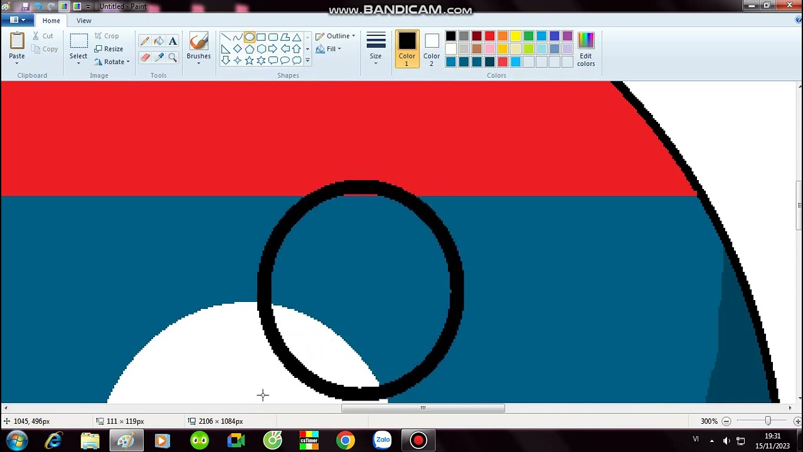Open Internet Explorer from the taskbar
The image size is (803, 452).
point(53,441)
